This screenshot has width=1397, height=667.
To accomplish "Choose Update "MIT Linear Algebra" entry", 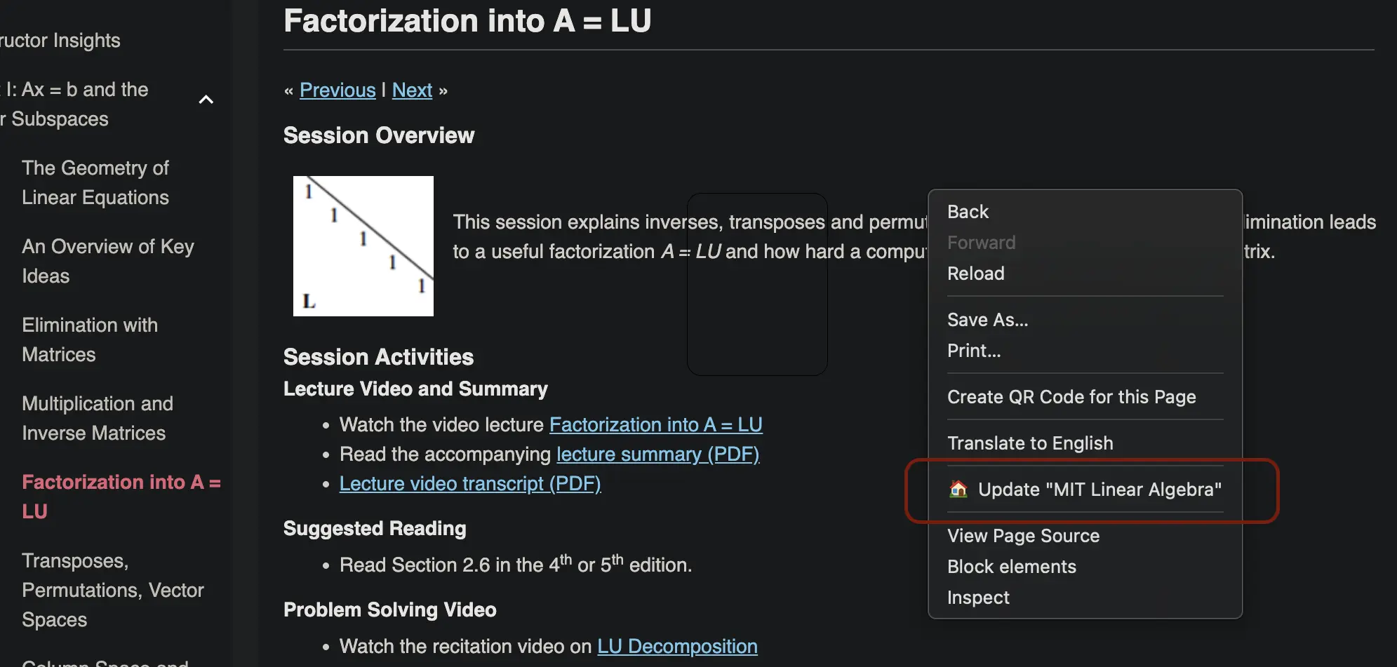I will point(1099,490).
